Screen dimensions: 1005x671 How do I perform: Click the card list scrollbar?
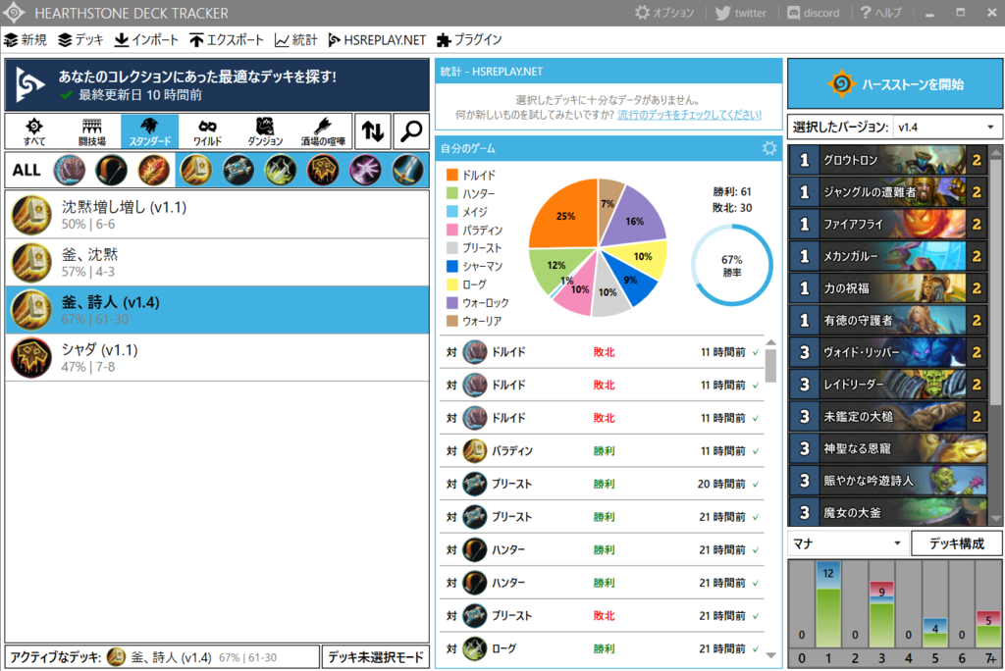pyautogui.click(x=995, y=282)
